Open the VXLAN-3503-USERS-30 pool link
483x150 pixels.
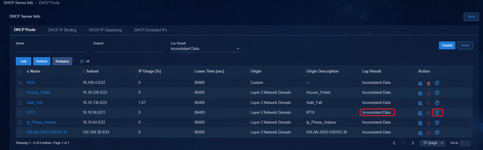coord(47,132)
